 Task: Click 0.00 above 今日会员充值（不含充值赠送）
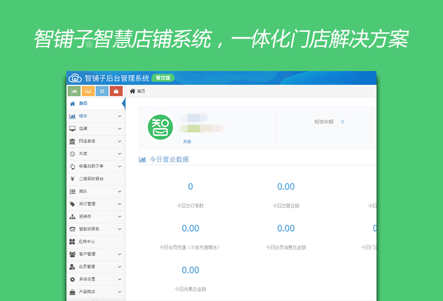click(190, 228)
